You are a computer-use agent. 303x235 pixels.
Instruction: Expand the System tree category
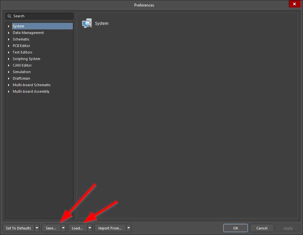(x=9, y=26)
